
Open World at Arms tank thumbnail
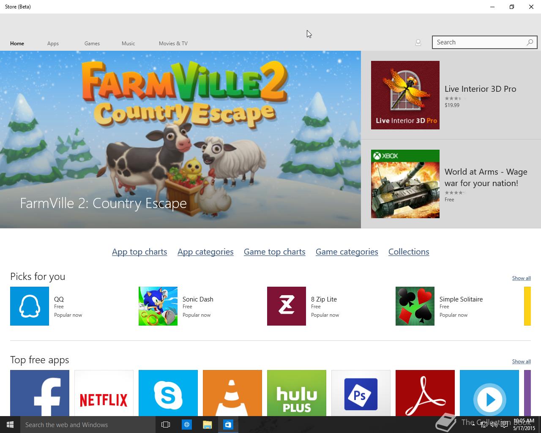point(405,184)
